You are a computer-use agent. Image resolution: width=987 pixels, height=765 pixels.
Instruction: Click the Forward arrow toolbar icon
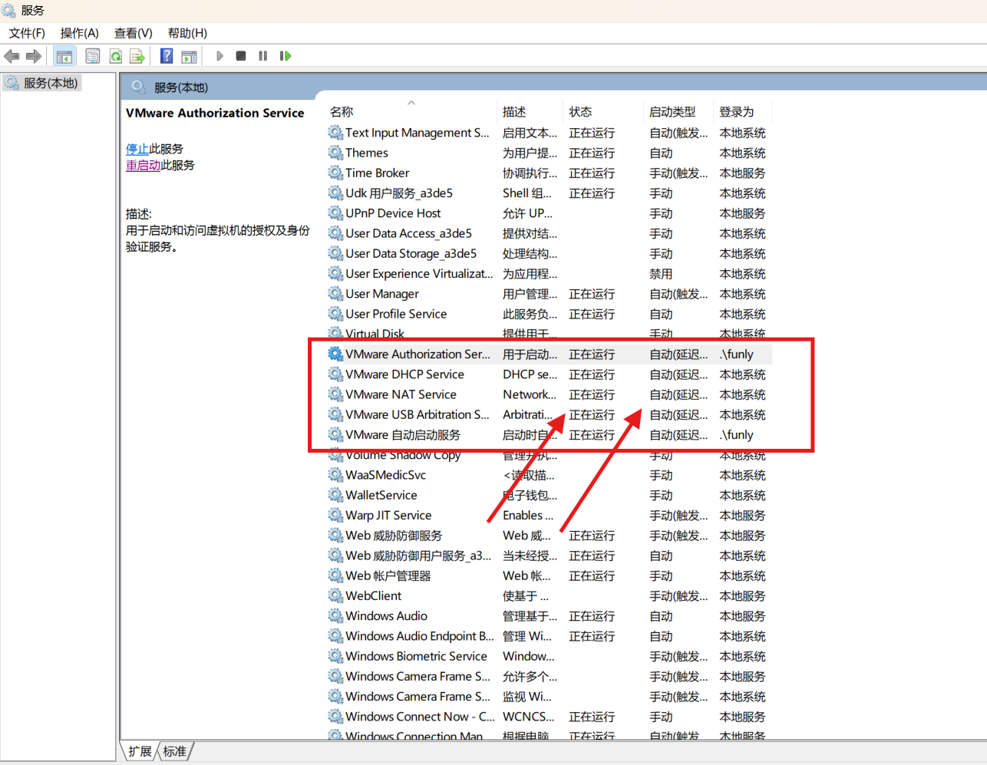click(33, 56)
